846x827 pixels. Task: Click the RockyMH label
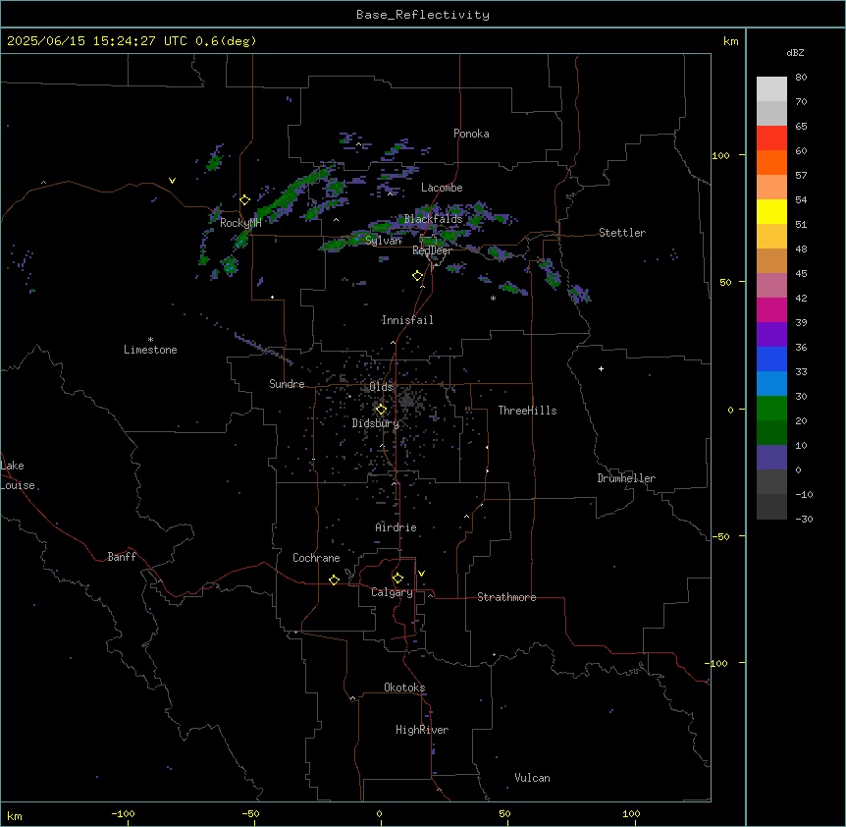point(240,223)
